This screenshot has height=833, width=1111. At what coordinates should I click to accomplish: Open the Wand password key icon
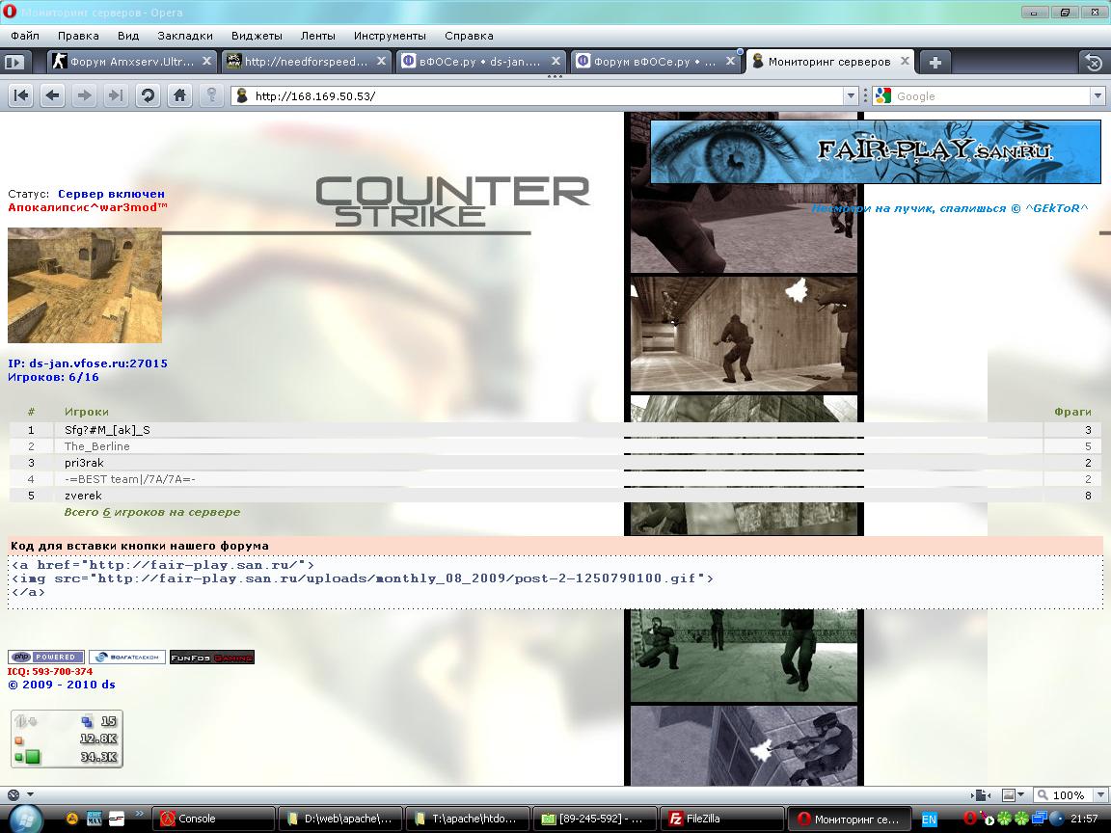[x=211, y=95]
